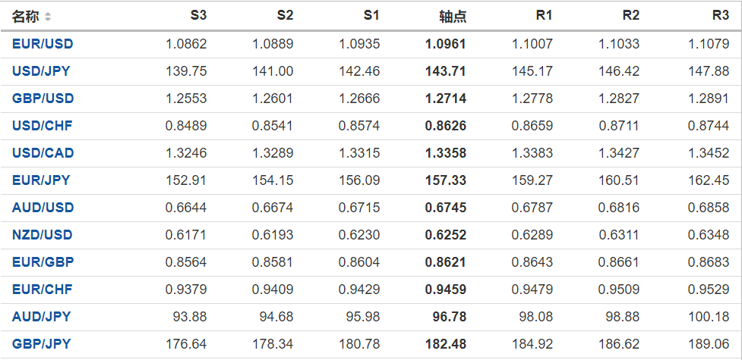
Task: Select the GBP/USD pair link
Action: click(x=43, y=99)
